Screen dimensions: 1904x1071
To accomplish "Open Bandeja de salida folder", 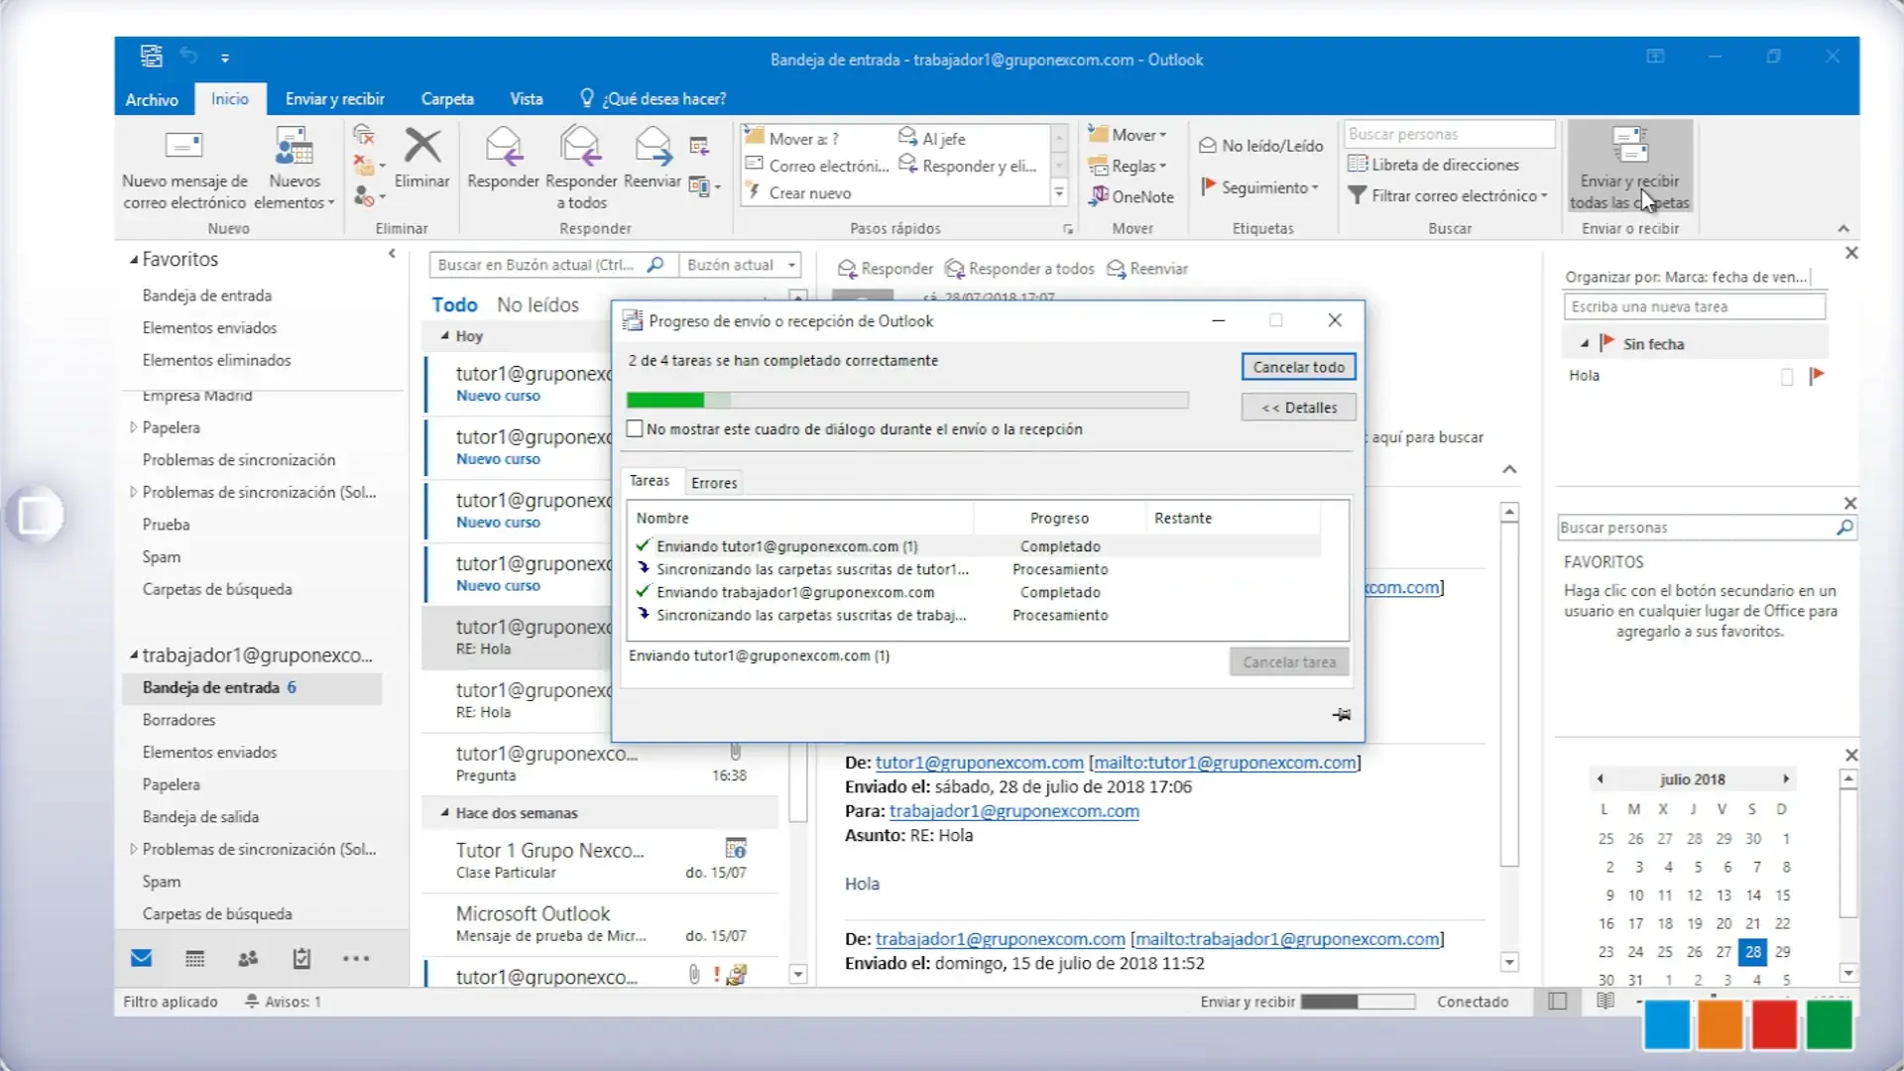I will click(200, 817).
